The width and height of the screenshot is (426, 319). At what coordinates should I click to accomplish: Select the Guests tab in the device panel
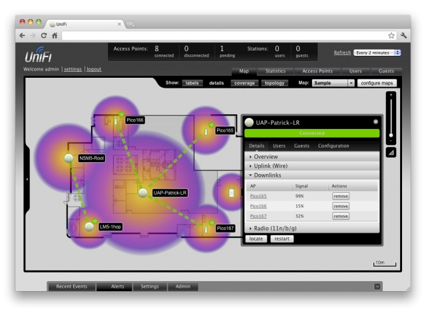302,146
